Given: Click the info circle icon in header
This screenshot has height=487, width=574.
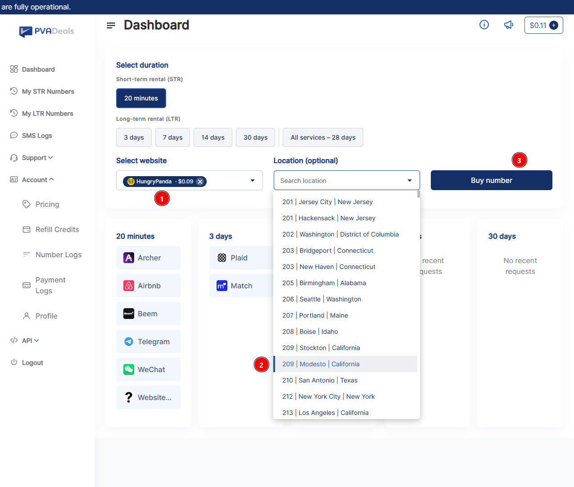Looking at the screenshot, I should (x=484, y=25).
